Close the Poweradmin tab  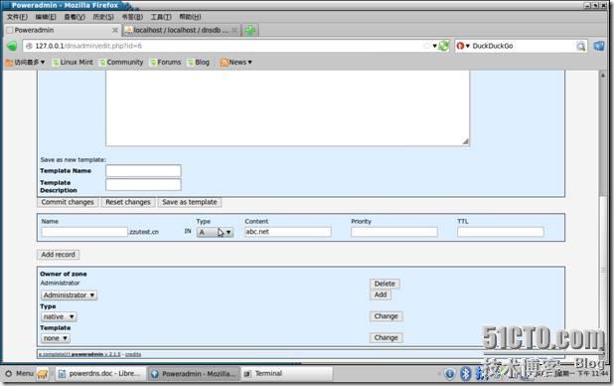pos(115,30)
